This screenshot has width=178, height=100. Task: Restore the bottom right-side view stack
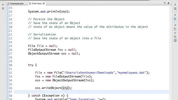(x=175, y=25)
